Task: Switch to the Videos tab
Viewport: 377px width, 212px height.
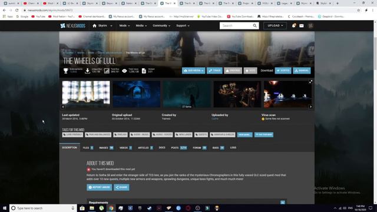Action: coord(125,148)
